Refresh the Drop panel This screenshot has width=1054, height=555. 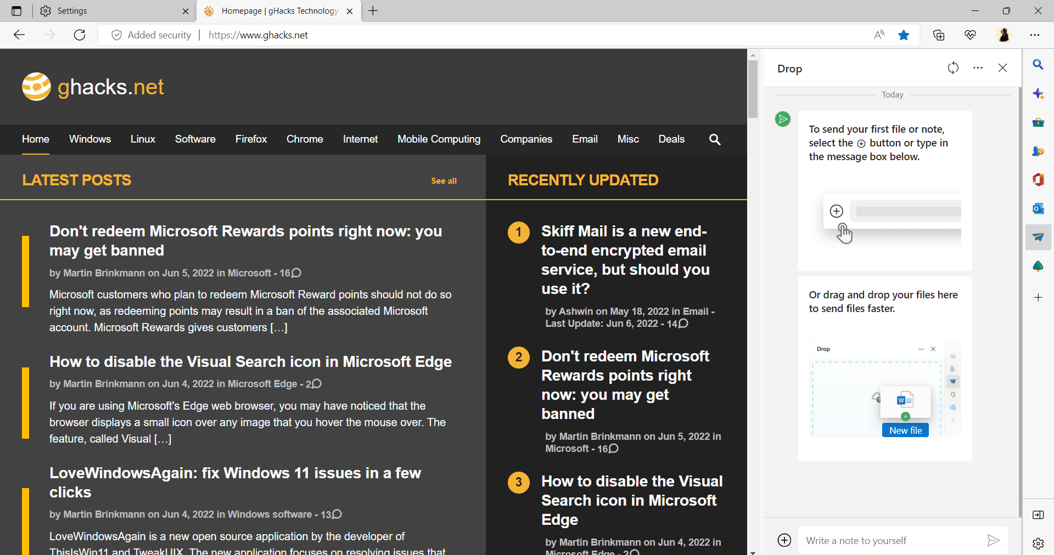[x=954, y=67]
